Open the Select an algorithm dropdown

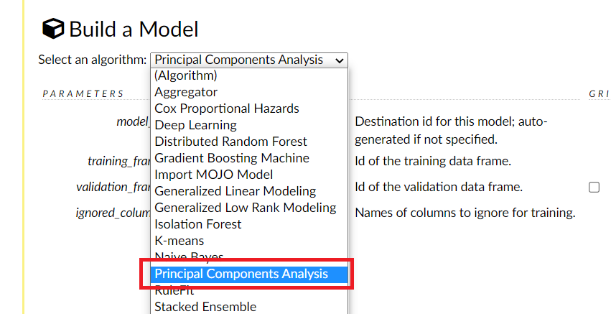pyautogui.click(x=249, y=60)
